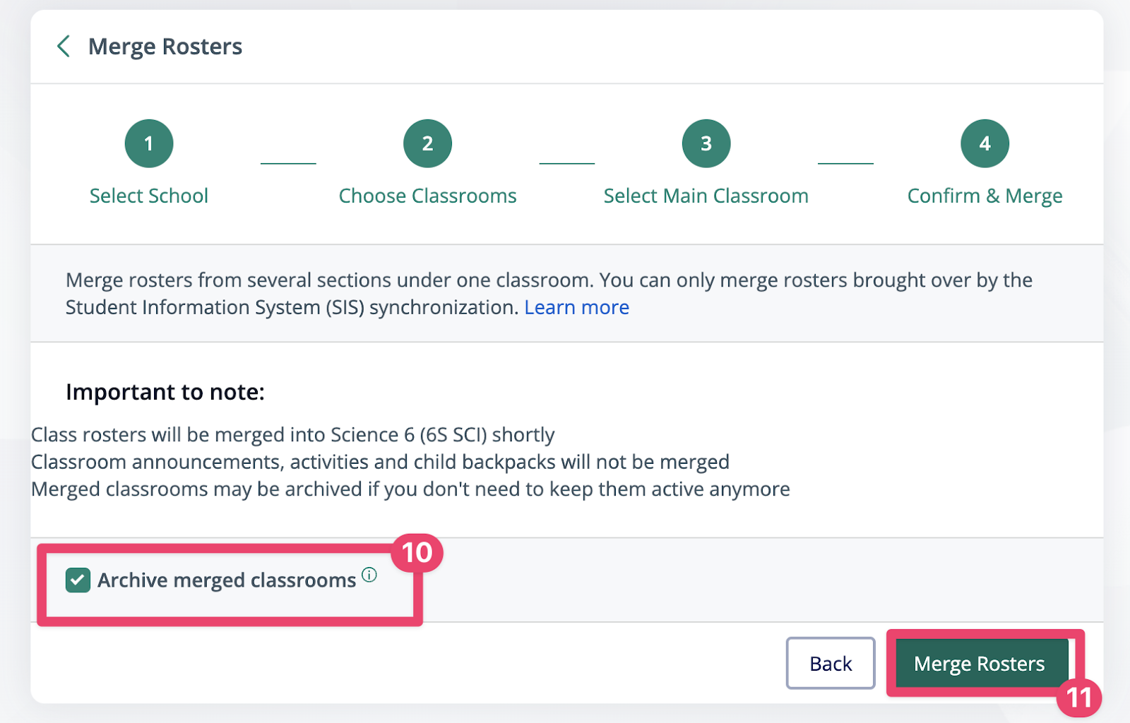The height and width of the screenshot is (723, 1130).
Task: Click the step 4 circle icon
Action: (x=985, y=144)
